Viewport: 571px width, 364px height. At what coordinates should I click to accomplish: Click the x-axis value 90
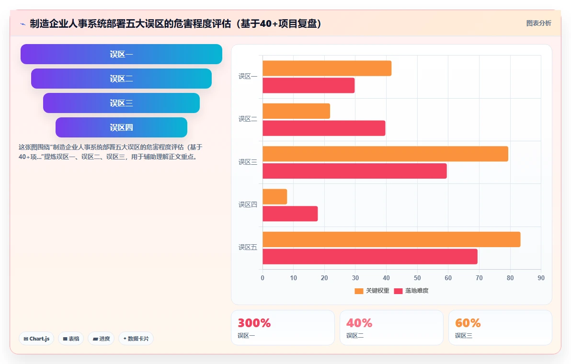tap(541, 278)
